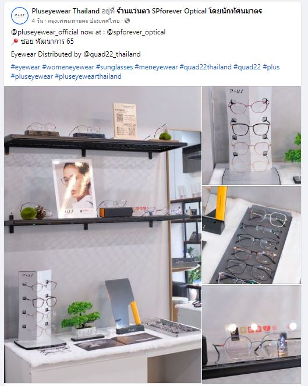
Task: Open the black tray of glasses photo
Action: (x=252, y=235)
